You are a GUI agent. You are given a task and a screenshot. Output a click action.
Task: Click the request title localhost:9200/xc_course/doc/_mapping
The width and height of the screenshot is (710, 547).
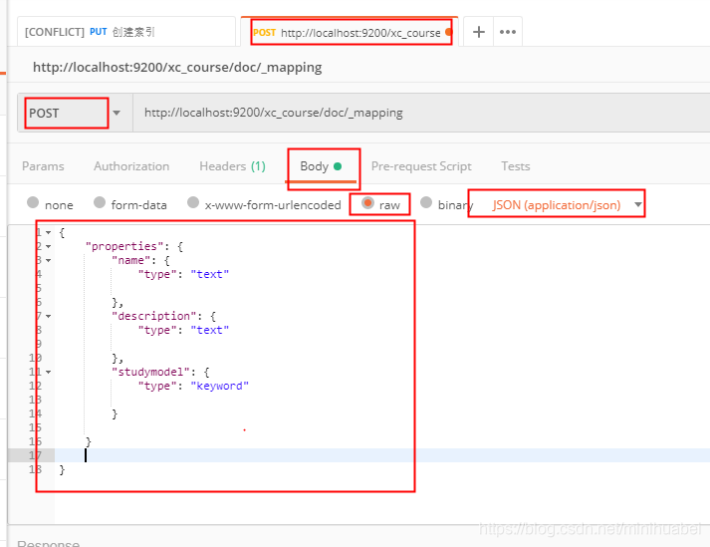pos(177,68)
